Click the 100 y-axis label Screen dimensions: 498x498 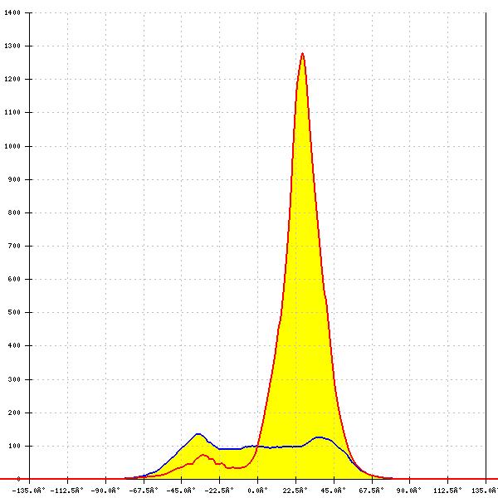[14, 446]
